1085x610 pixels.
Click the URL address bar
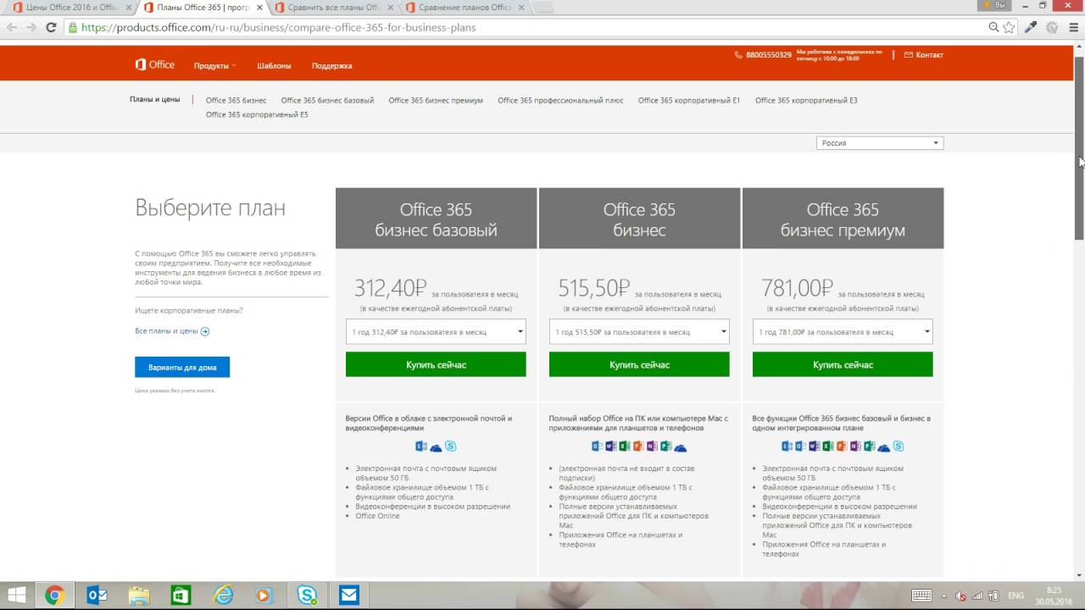click(526, 27)
